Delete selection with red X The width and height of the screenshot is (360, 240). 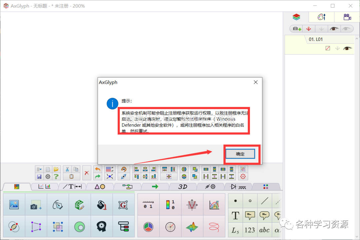(x=87, y=173)
